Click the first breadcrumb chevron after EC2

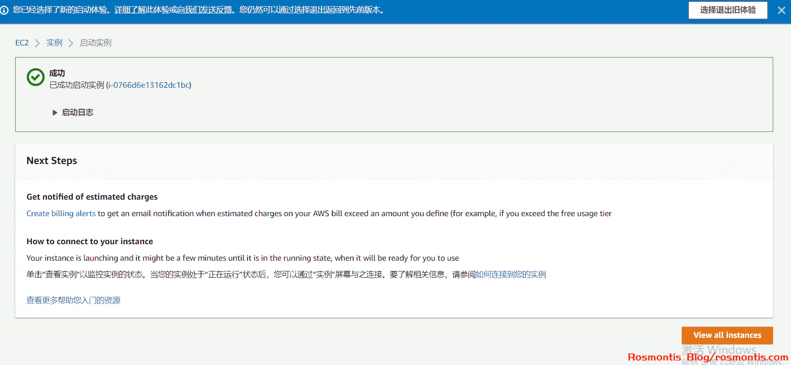pos(37,43)
